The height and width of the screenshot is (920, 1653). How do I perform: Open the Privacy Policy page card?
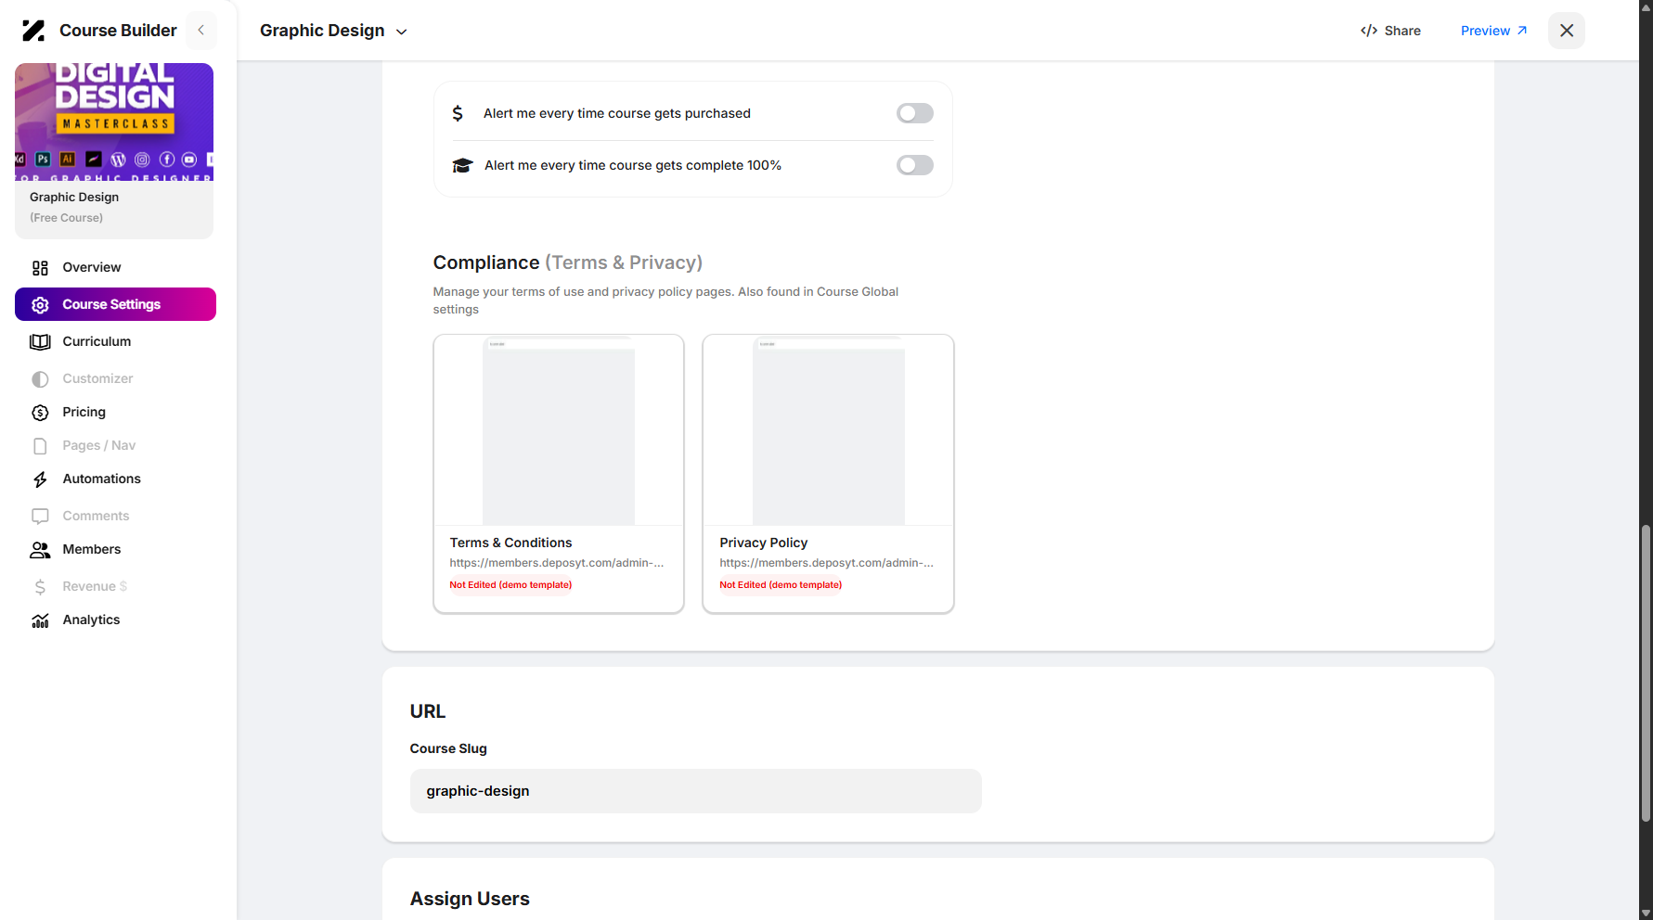tap(828, 474)
